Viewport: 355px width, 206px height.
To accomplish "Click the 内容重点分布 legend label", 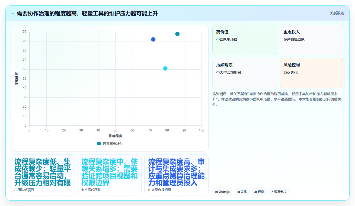I will click(113, 143).
